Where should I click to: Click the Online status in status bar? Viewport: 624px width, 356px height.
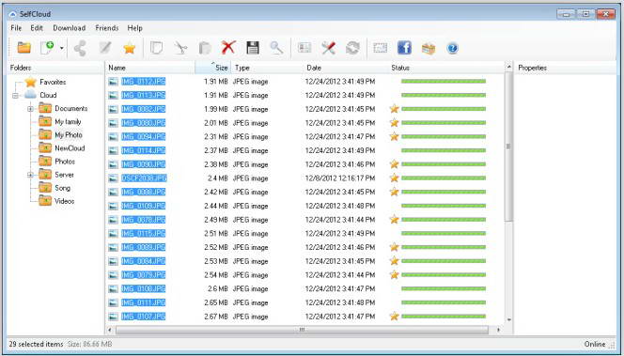[595, 344]
